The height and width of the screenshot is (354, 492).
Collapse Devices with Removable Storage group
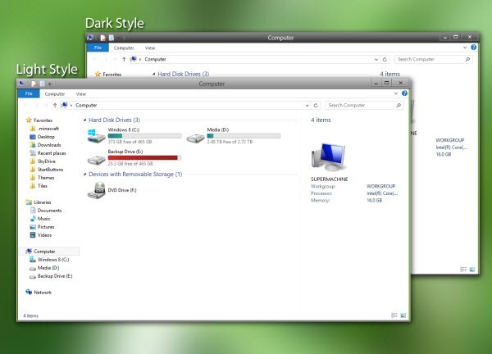[x=84, y=175]
